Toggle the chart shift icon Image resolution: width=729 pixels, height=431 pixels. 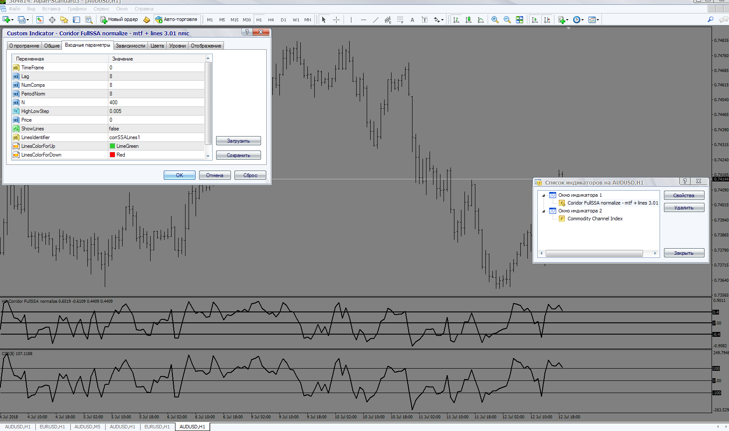pos(547,20)
